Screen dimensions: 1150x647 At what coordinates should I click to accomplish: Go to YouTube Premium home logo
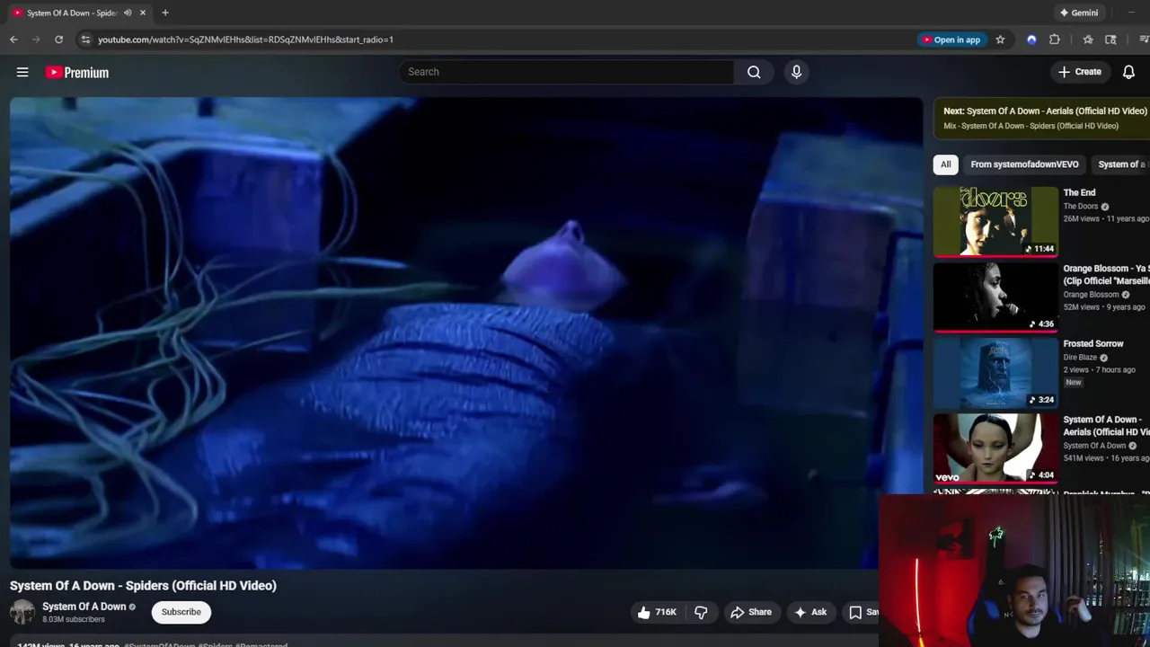pos(77,73)
